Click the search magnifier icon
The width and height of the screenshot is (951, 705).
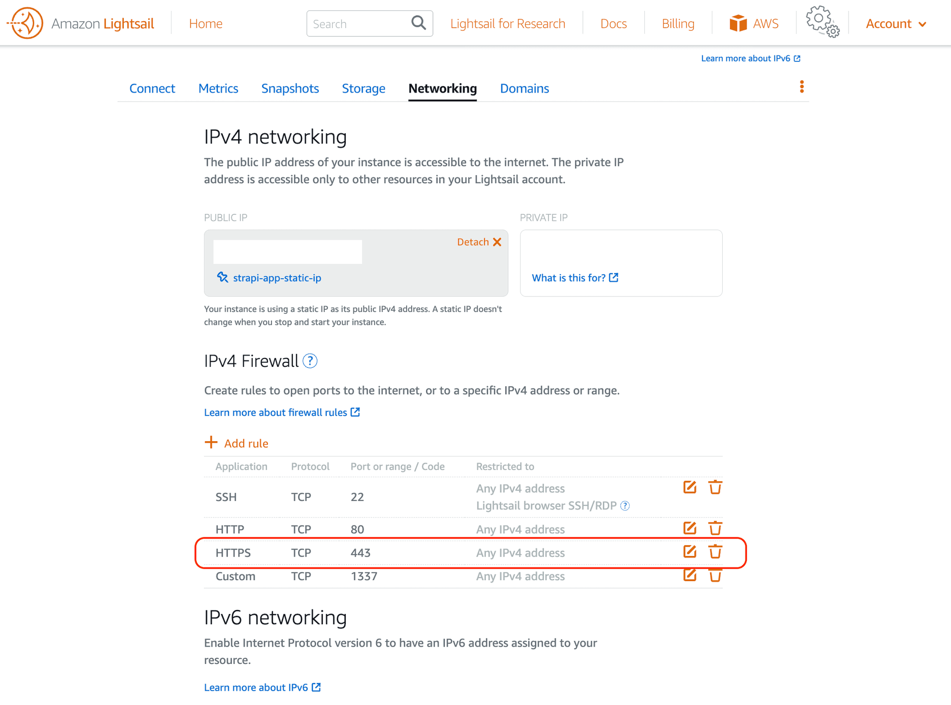(x=419, y=23)
